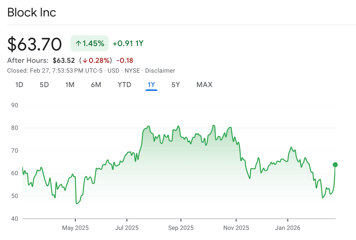Screen dimensions: 356x240
Task: View the 5Y price chart
Action: (175, 85)
